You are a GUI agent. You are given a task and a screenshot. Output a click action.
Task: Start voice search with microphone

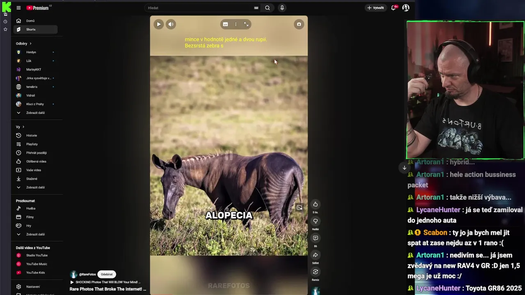pyautogui.click(x=282, y=8)
